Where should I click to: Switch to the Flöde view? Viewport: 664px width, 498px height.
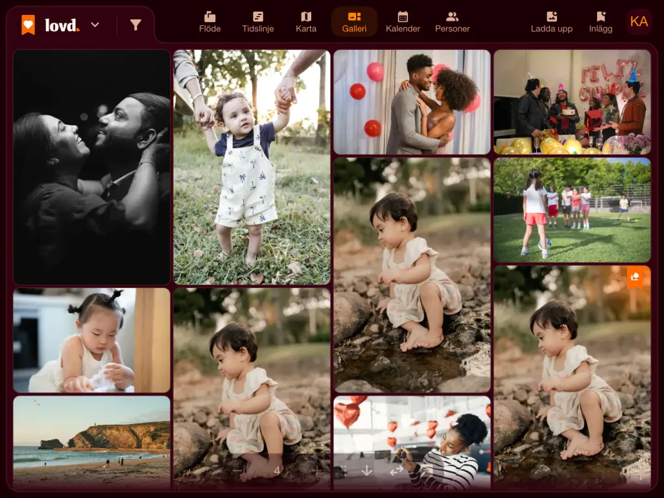(209, 22)
